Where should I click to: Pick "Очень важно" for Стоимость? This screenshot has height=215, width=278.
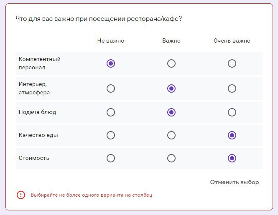[232, 158]
